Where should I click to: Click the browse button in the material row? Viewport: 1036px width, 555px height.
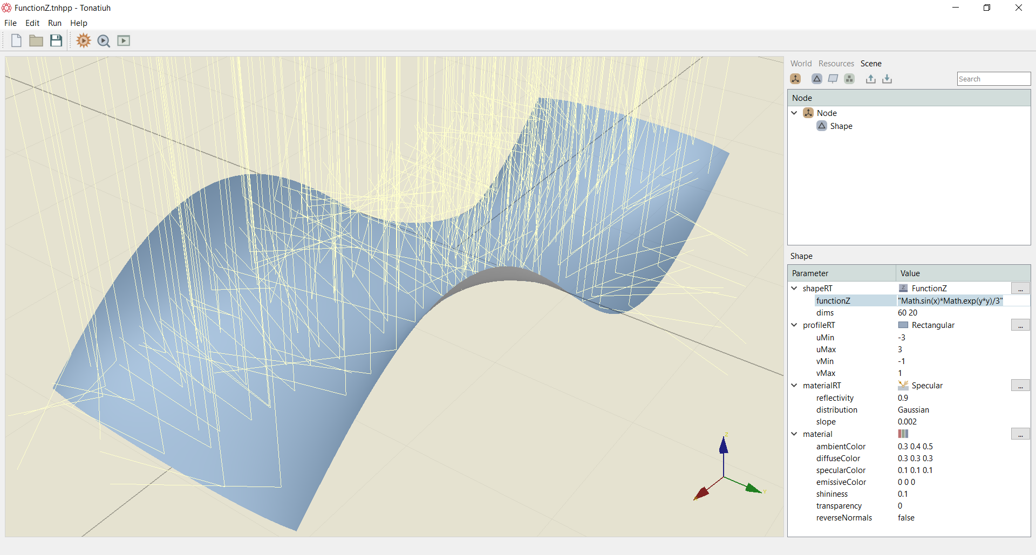1020,434
